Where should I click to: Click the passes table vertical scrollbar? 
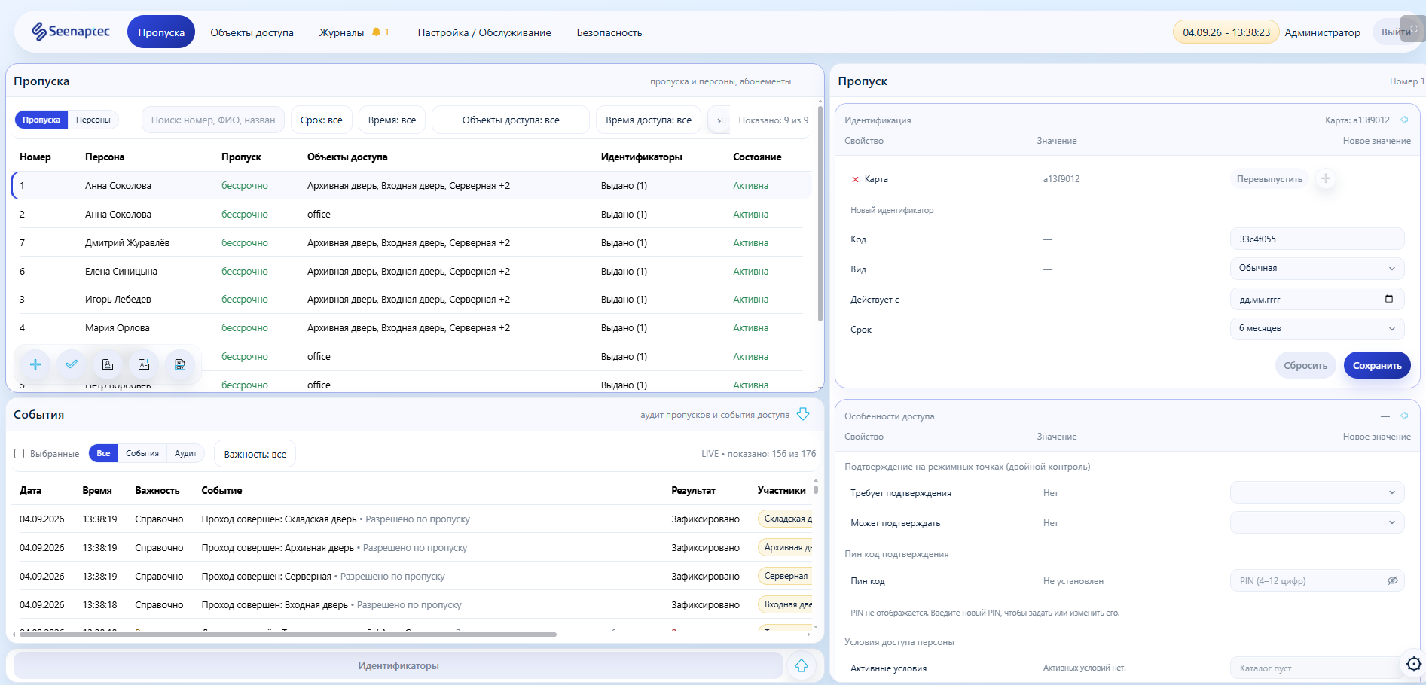click(820, 215)
